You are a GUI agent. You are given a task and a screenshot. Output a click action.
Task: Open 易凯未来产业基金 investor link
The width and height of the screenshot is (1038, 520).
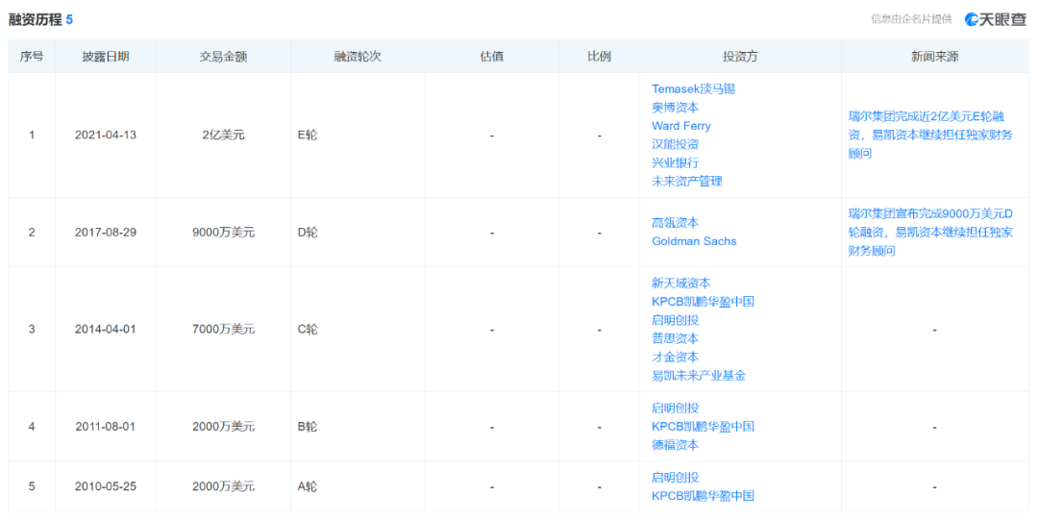[699, 376]
